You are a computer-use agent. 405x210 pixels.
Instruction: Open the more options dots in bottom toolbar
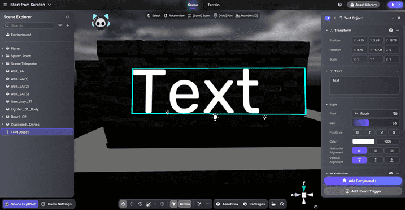click(207, 204)
